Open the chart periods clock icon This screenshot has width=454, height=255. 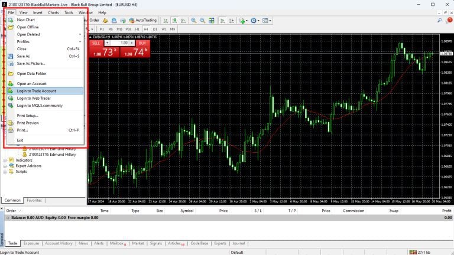255,20
